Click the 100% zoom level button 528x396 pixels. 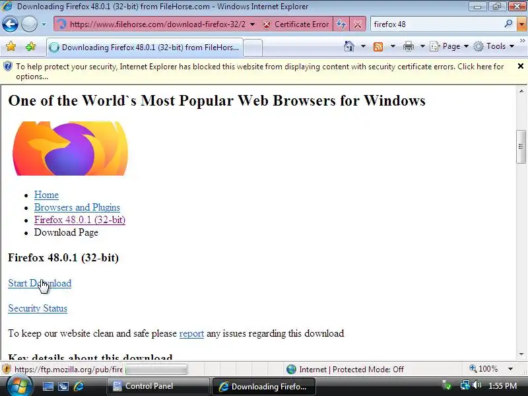(x=484, y=369)
